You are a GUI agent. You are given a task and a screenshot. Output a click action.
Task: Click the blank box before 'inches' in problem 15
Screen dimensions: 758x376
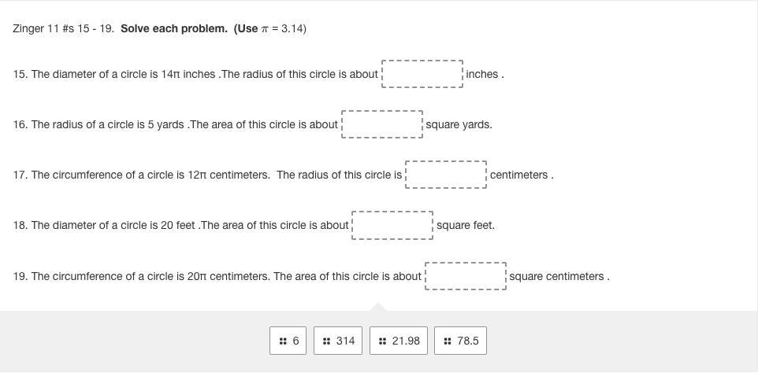(x=422, y=74)
